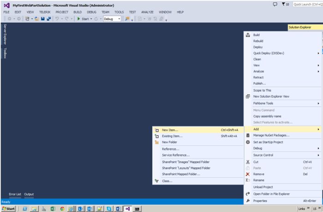Switch to the Output tab
The width and height of the screenshot is (323, 212).
click(x=29, y=194)
